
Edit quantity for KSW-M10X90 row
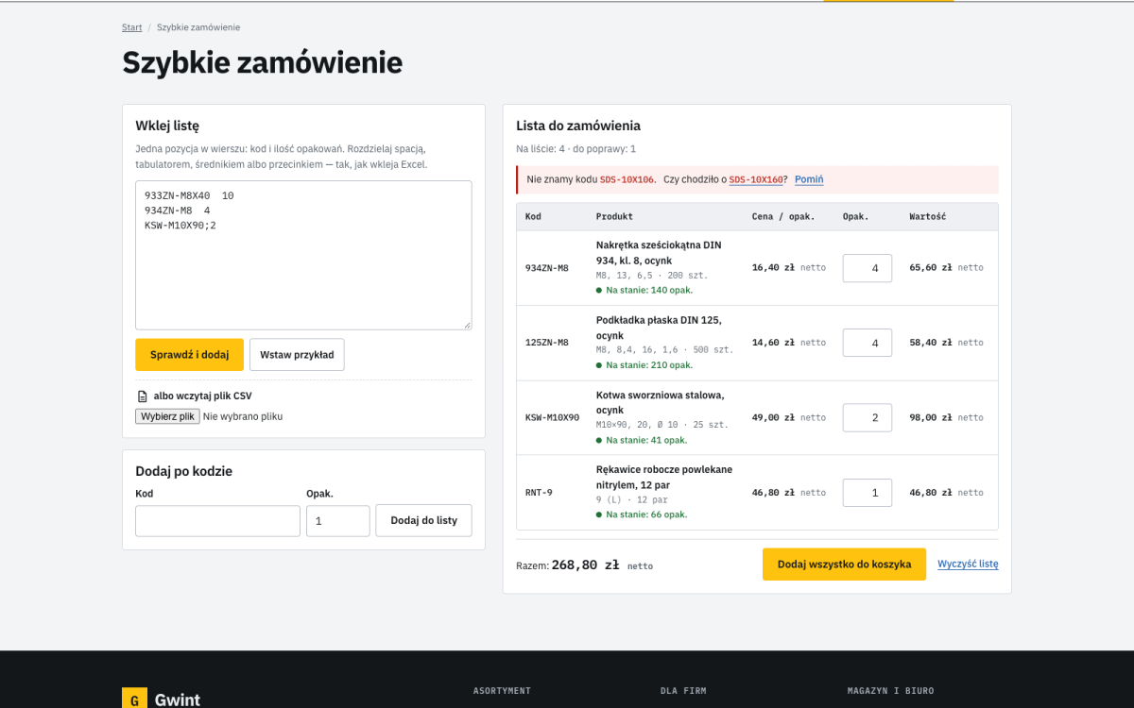point(868,417)
